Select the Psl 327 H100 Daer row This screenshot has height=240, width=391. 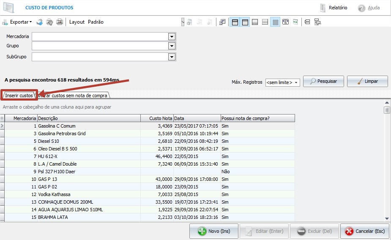150,172
